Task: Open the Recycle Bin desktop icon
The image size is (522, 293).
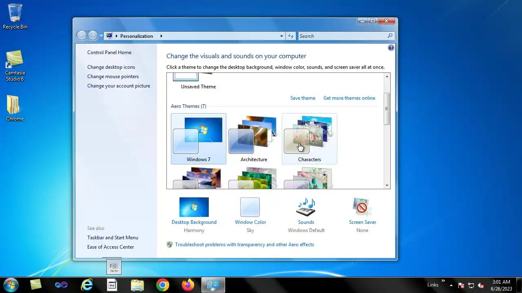Action: [x=15, y=16]
